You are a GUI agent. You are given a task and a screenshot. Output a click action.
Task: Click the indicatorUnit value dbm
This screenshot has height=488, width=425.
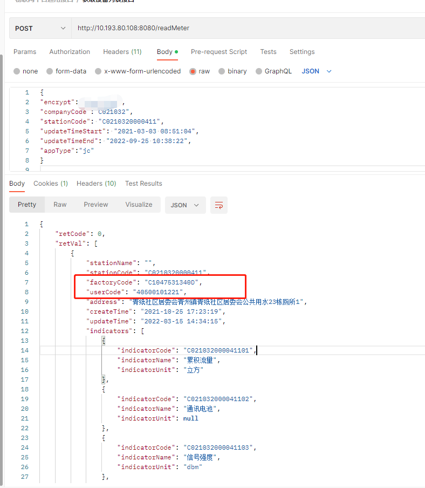(193, 467)
